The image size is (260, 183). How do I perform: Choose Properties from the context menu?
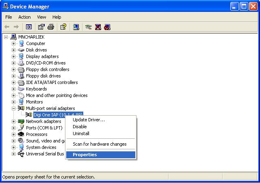click(84, 155)
